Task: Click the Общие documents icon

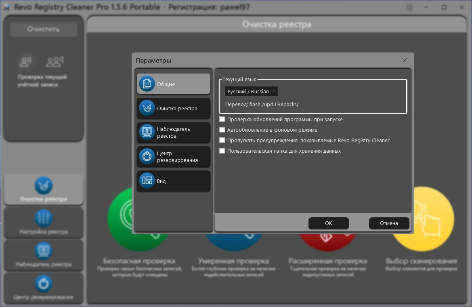Action: (147, 84)
